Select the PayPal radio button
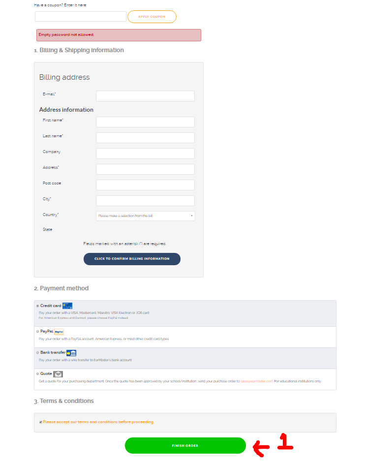The height and width of the screenshot is (463, 365). point(37,332)
